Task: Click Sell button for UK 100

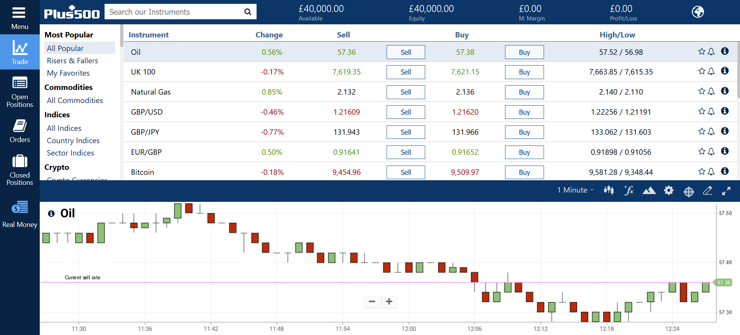Action: [405, 72]
